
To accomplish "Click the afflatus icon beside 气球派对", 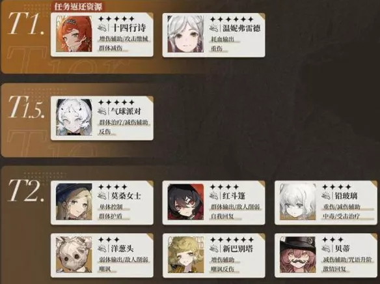I will pyautogui.click(x=103, y=111).
